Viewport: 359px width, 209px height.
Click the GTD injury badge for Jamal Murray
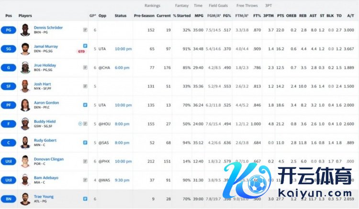click(x=81, y=52)
